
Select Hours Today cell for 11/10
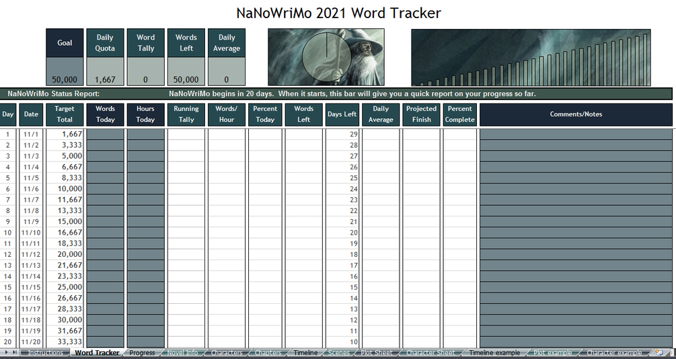click(146, 233)
